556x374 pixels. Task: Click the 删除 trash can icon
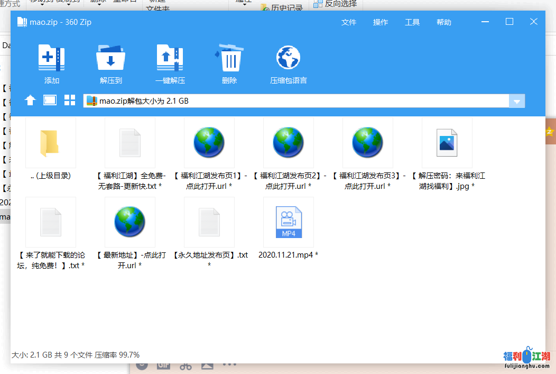[x=229, y=58]
